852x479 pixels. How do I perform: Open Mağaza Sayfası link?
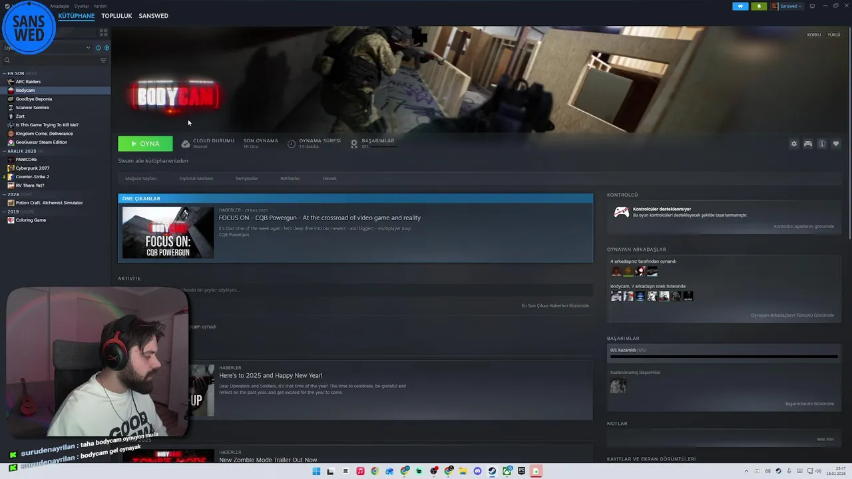[x=140, y=178]
